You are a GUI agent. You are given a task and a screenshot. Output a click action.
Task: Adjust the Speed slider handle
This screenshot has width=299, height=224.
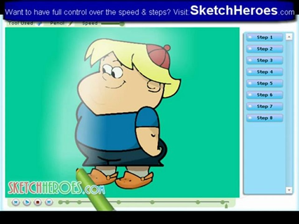(122, 24)
